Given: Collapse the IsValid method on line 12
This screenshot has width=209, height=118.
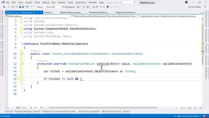Looking at the screenshot, I should pyautogui.click(x=23, y=64).
